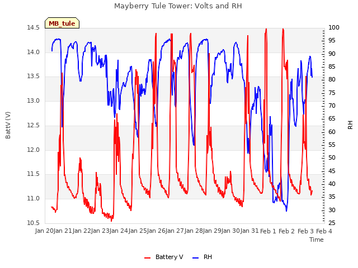Click the Jan 22 date tick label

(x=82, y=231)
